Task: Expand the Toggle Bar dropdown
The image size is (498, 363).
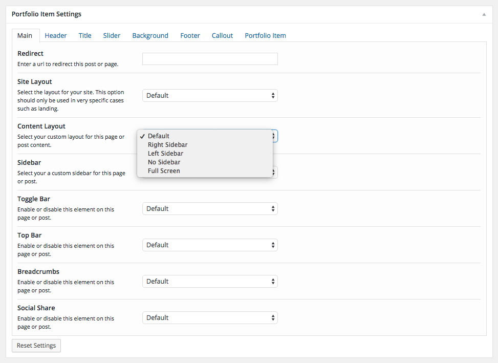Action: pyautogui.click(x=210, y=209)
